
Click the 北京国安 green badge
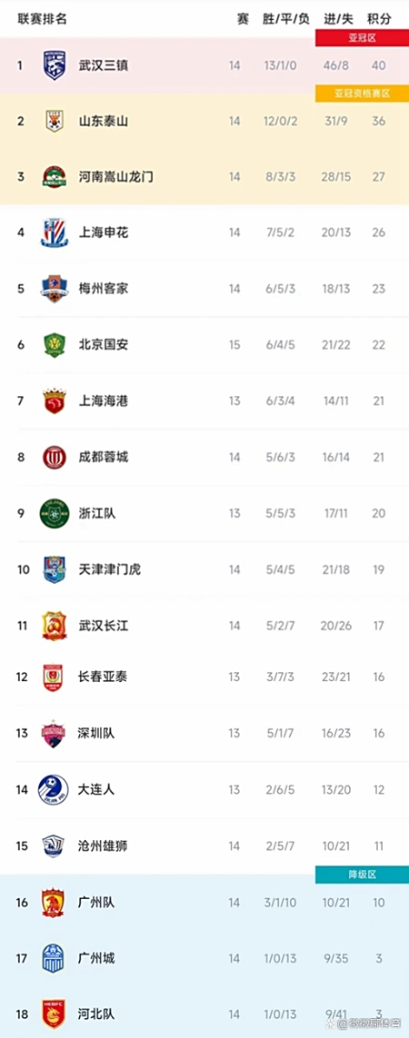pyautogui.click(x=54, y=345)
